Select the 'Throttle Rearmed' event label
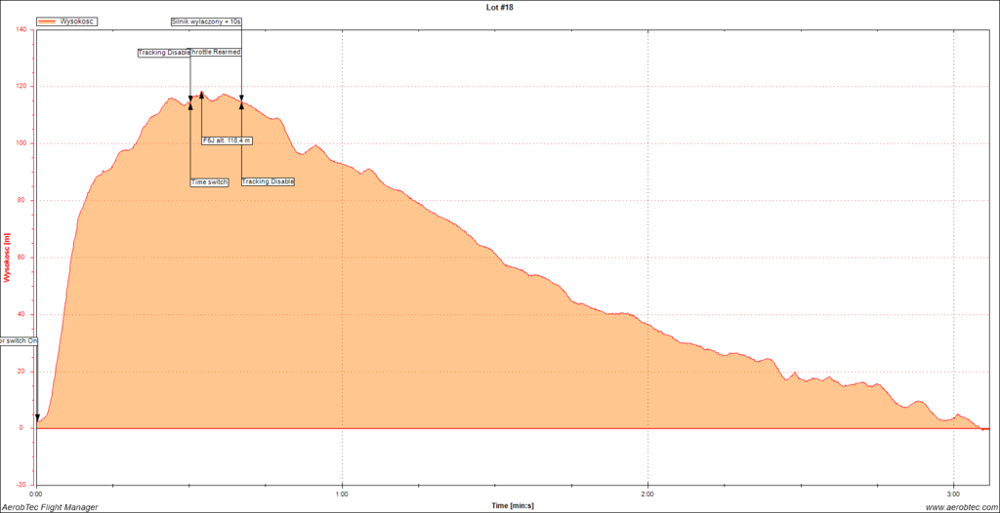The height and width of the screenshot is (513, 1000). pos(216,52)
